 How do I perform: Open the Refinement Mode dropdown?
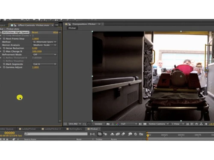point(45,55)
